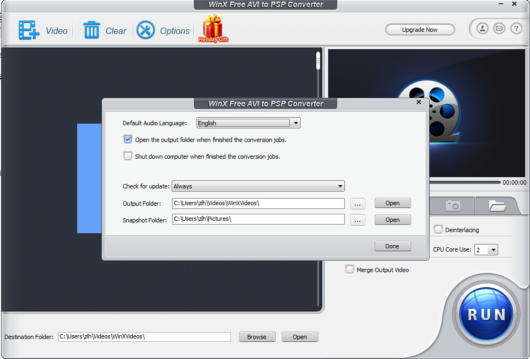This screenshot has height=359, width=530.
Task: Click the Options toolbar label
Action: point(175,31)
